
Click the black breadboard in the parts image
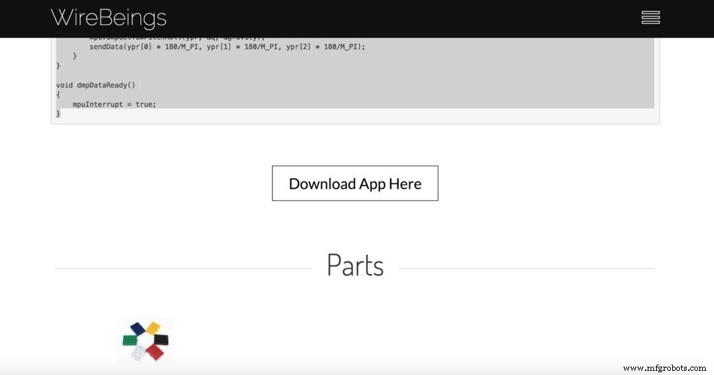[160, 339]
